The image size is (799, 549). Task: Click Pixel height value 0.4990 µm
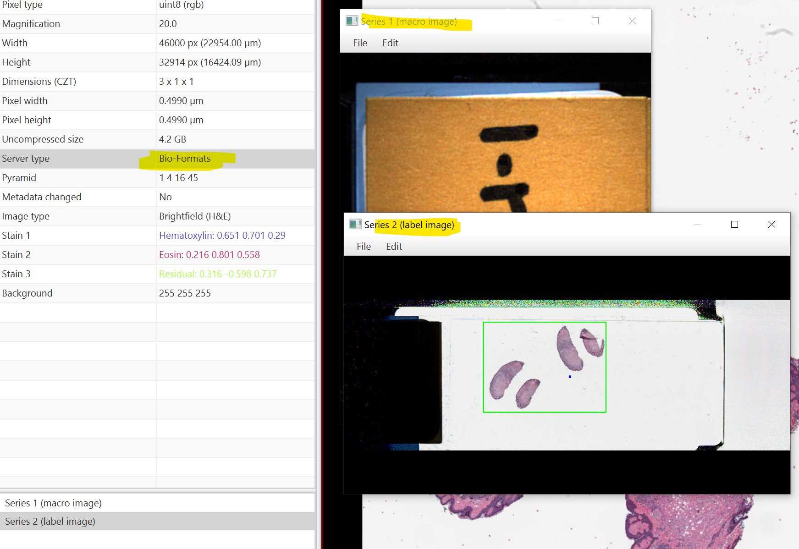tap(181, 120)
